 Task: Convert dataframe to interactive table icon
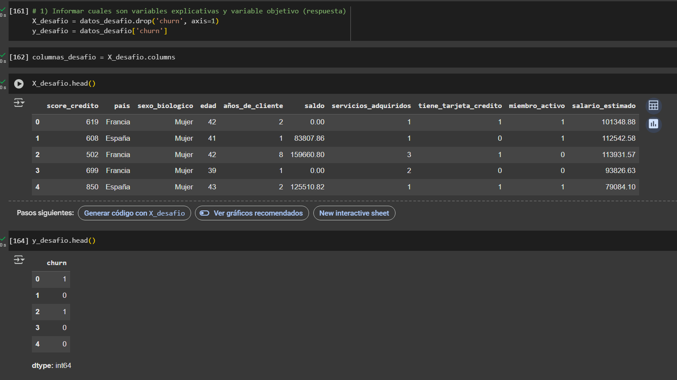(653, 105)
